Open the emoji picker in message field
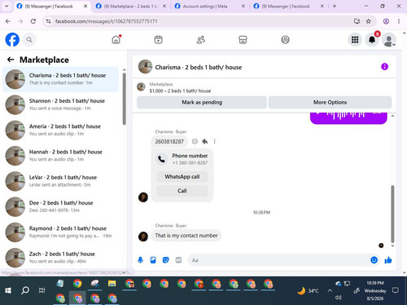The image size is (407, 305). tap(374, 260)
